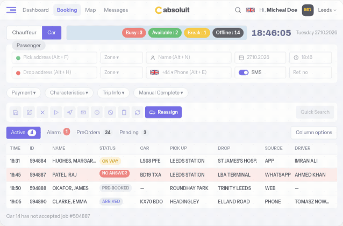
Task: Switch to the Pending tab
Action: [134, 133]
